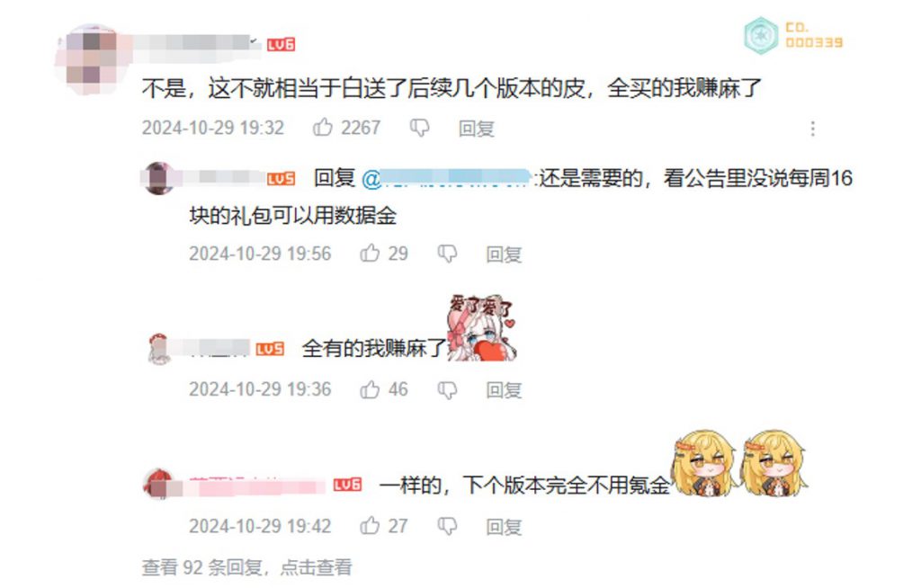Image resolution: width=921 pixels, height=588 pixels.
Task: Reply to the 19:32 top comment
Action: pos(477,128)
